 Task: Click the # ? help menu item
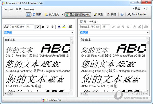tap(145, 9)
